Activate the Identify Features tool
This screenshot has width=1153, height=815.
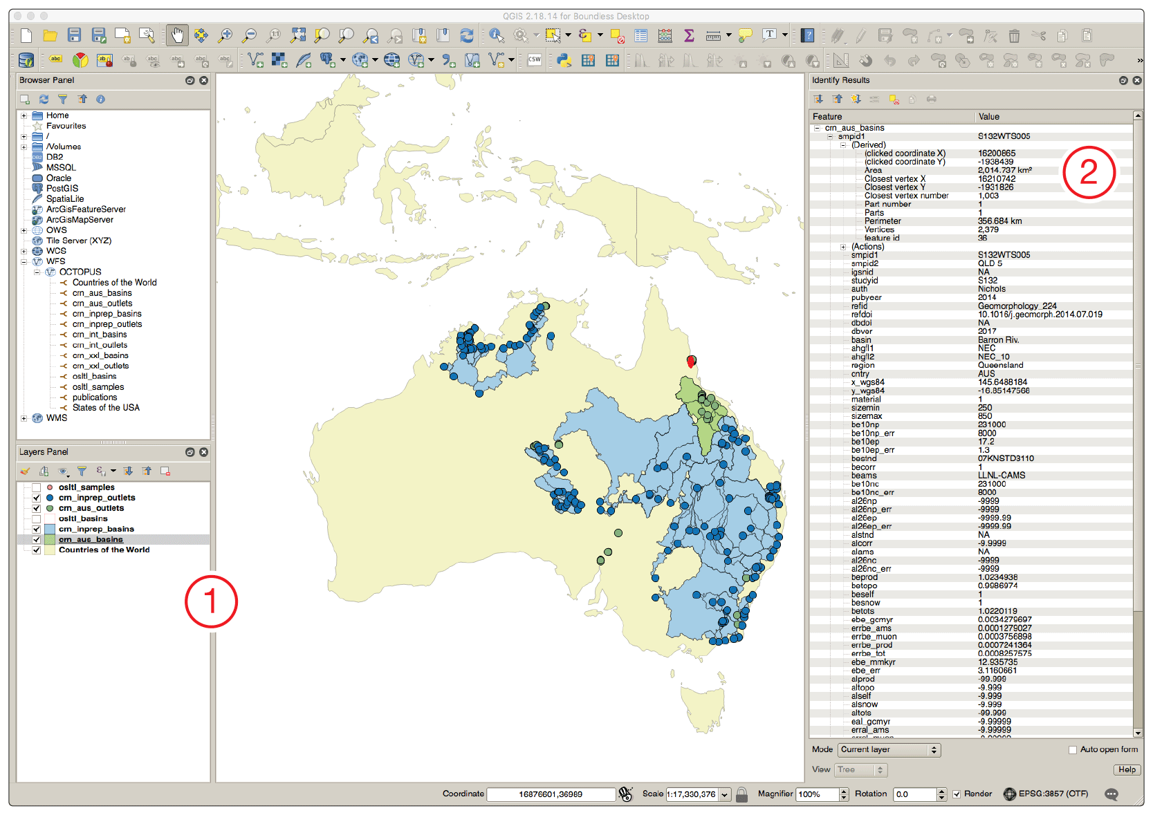pos(496,35)
